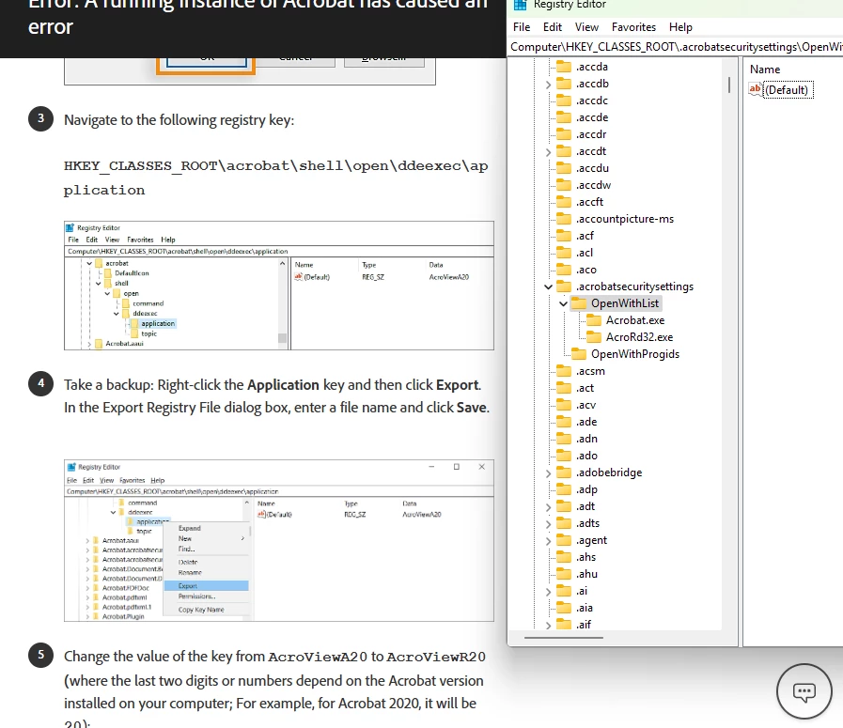Select the .ahs registry key
Image resolution: width=843 pixels, height=728 pixels.
click(x=585, y=557)
